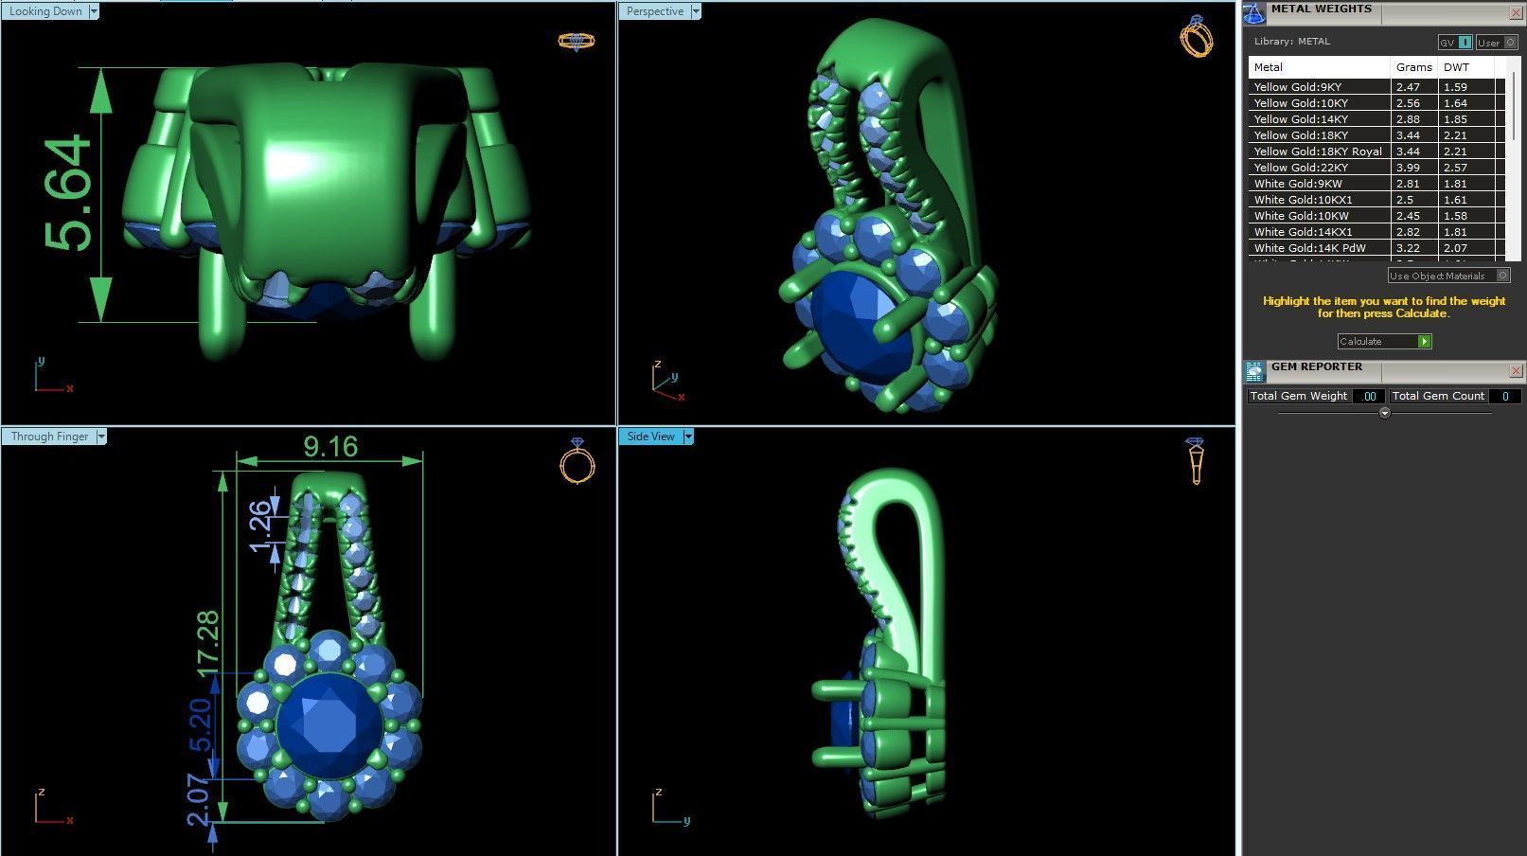Click the 1.26 dimension label

point(259,527)
